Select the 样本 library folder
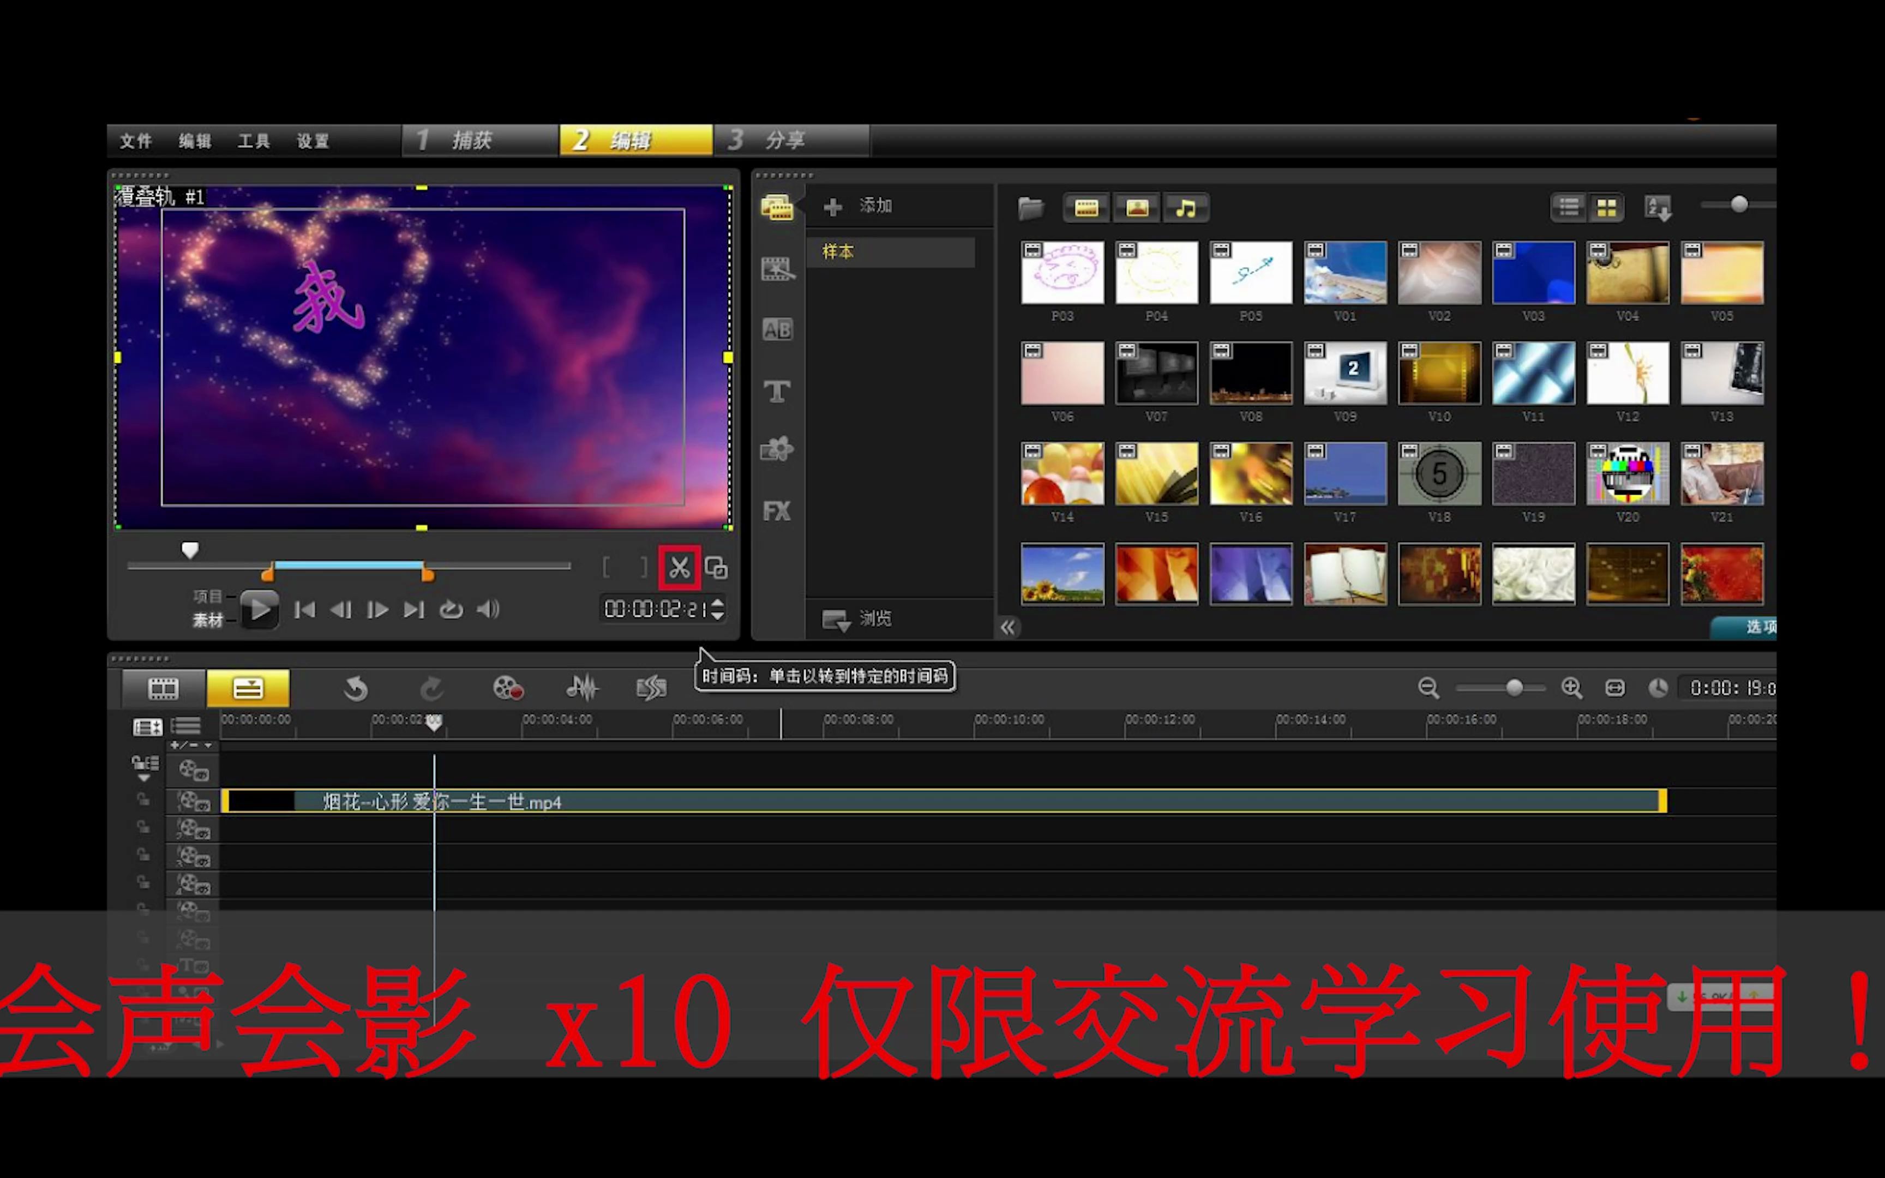 (x=891, y=253)
